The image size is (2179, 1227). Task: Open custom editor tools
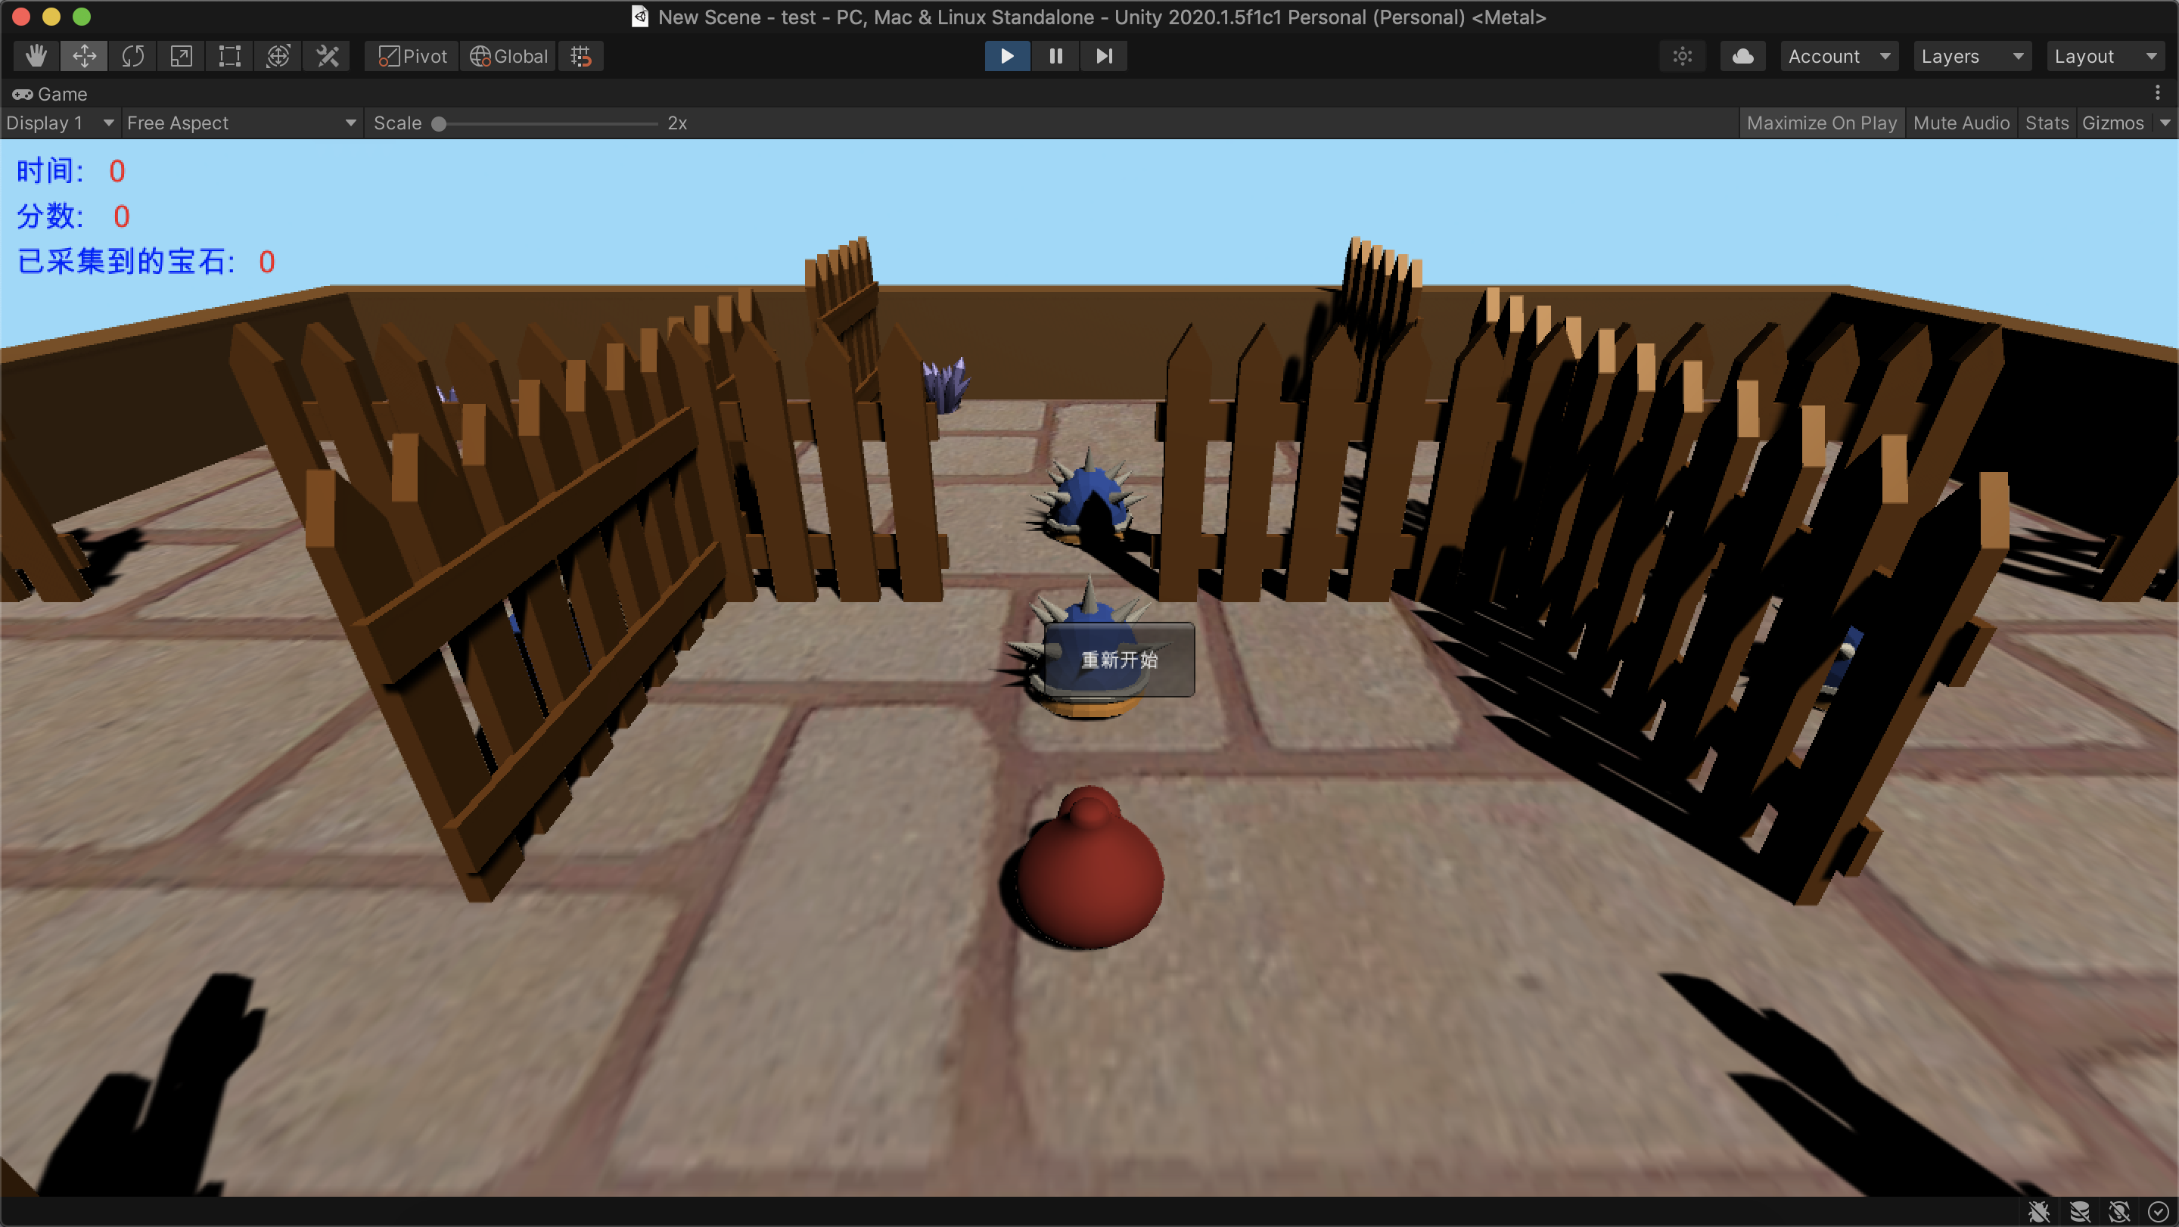[x=328, y=56]
